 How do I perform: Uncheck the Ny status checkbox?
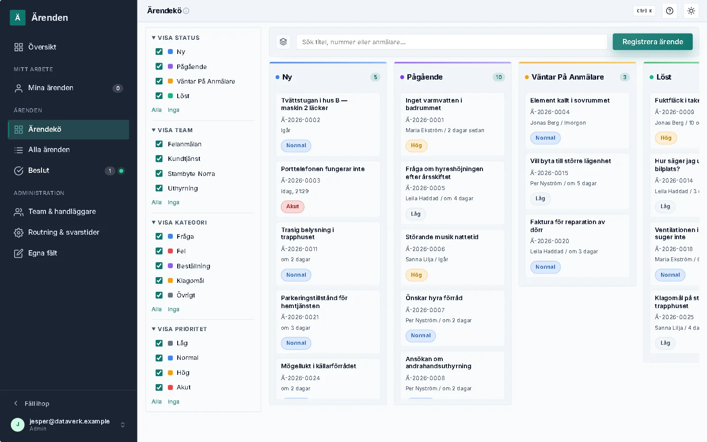tap(159, 52)
